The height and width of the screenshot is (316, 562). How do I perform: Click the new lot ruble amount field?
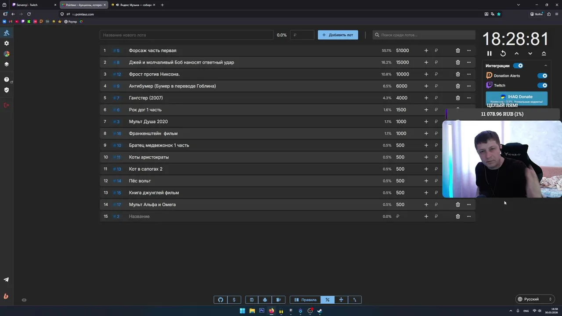point(302,35)
